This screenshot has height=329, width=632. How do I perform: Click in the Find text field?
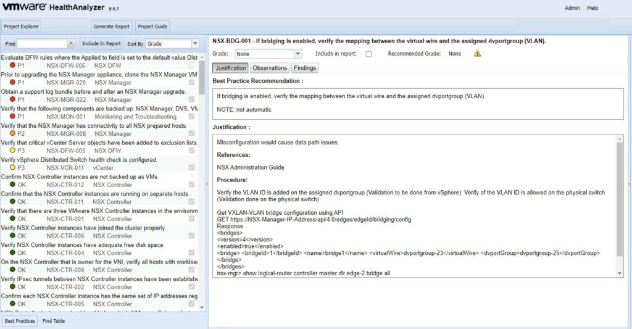42,43
